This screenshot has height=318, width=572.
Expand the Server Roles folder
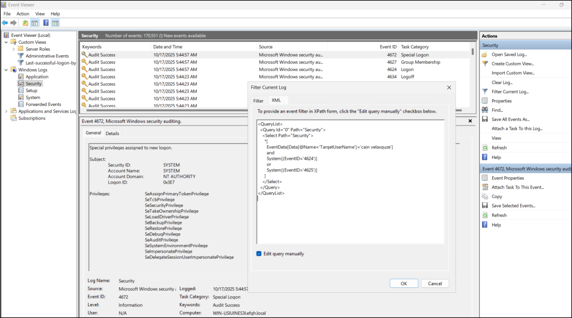coord(13,49)
